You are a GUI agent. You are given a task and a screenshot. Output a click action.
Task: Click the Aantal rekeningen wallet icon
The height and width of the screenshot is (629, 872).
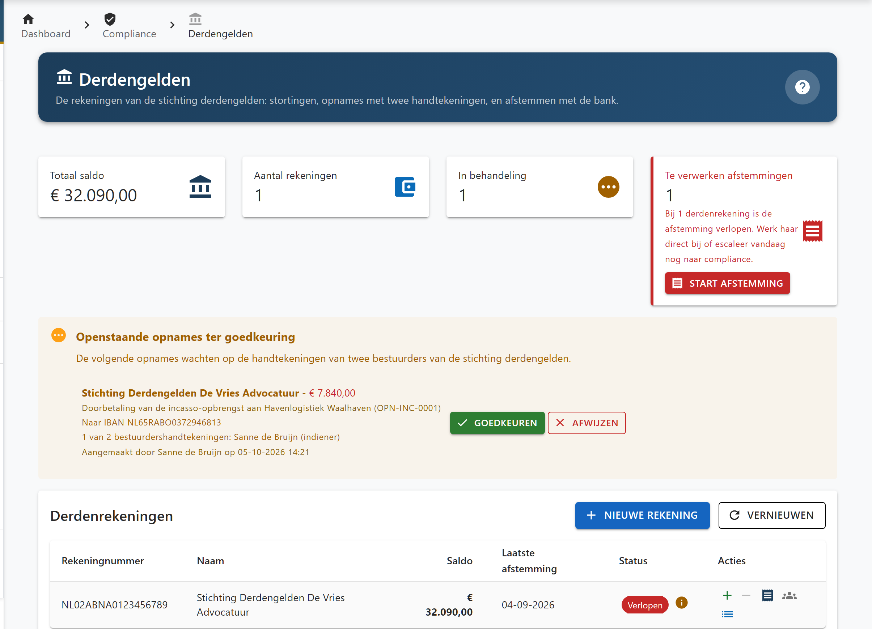pyautogui.click(x=405, y=187)
